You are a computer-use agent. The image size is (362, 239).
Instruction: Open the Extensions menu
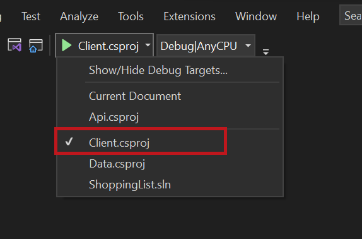click(190, 16)
